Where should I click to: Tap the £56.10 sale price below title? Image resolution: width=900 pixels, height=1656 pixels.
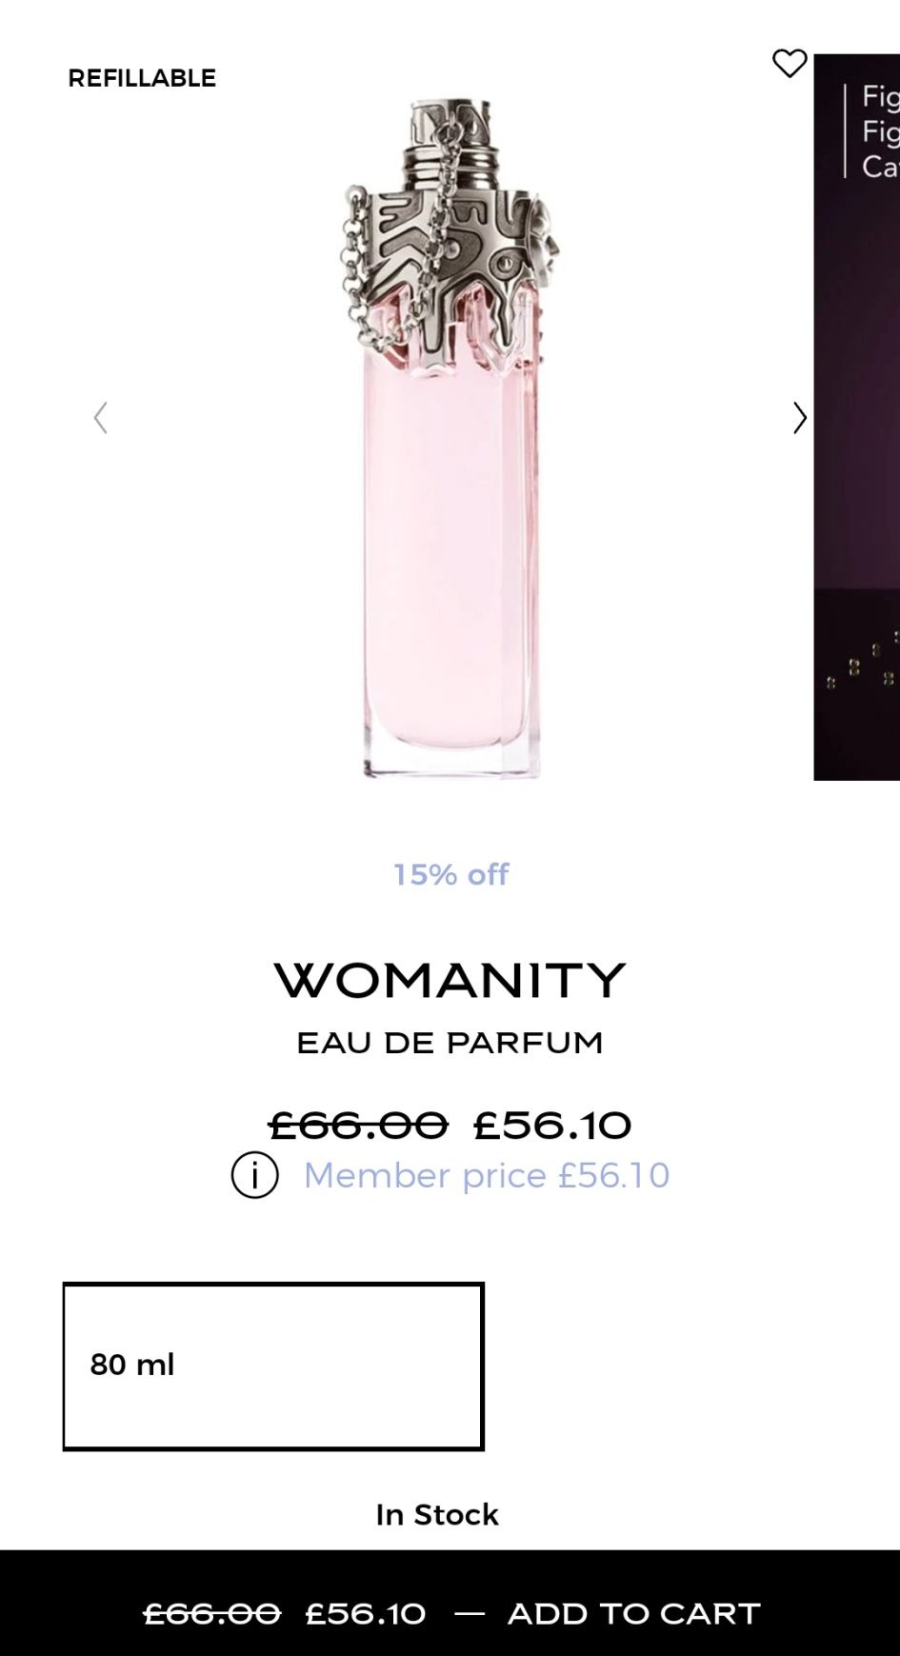[x=552, y=1126]
